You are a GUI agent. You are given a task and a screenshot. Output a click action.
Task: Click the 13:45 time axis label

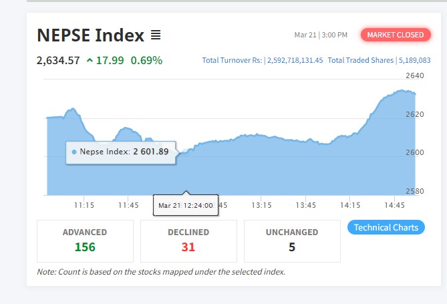305,205
